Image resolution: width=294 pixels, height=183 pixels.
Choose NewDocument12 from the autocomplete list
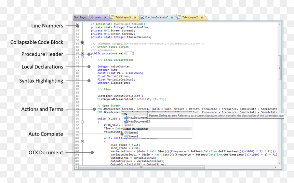tap(139, 122)
